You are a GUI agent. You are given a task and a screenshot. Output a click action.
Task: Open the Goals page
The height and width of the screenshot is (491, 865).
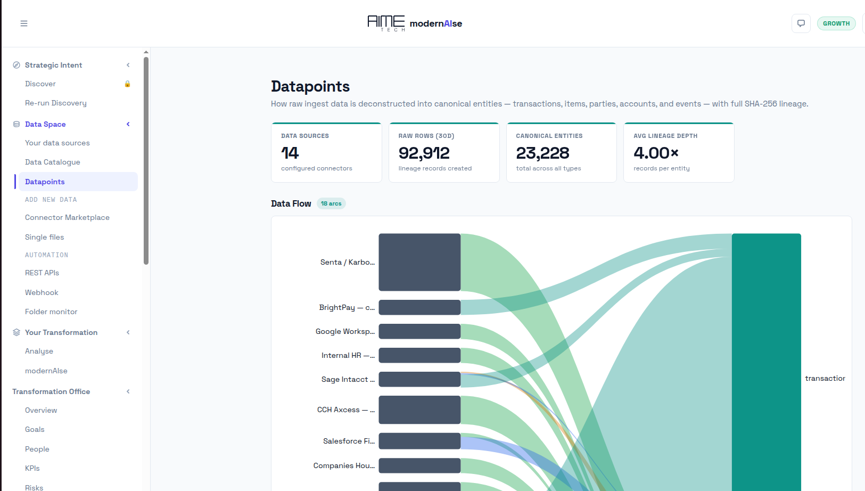coord(35,429)
